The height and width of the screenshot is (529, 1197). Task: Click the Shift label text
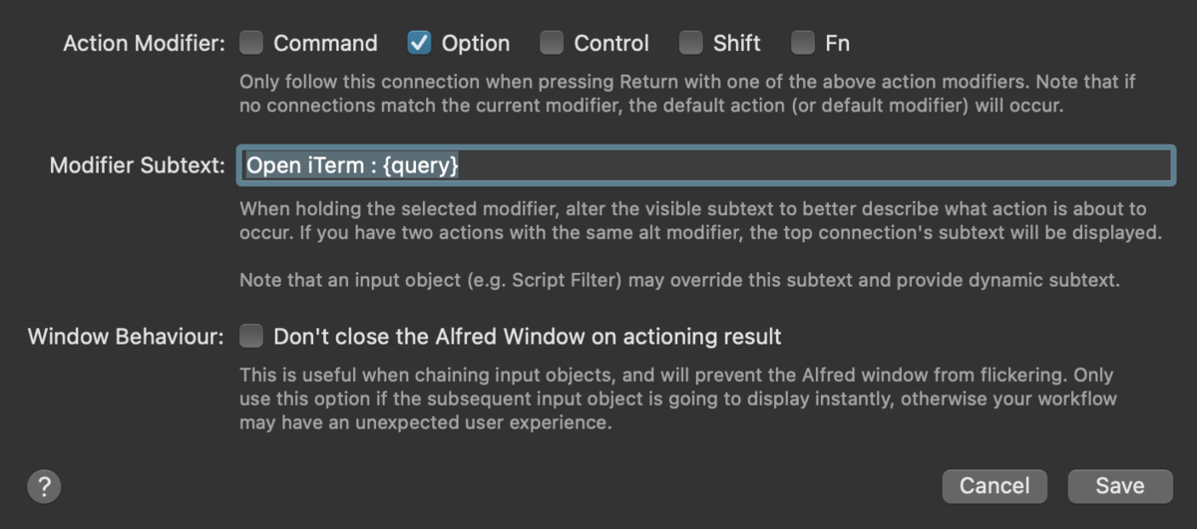point(737,43)
